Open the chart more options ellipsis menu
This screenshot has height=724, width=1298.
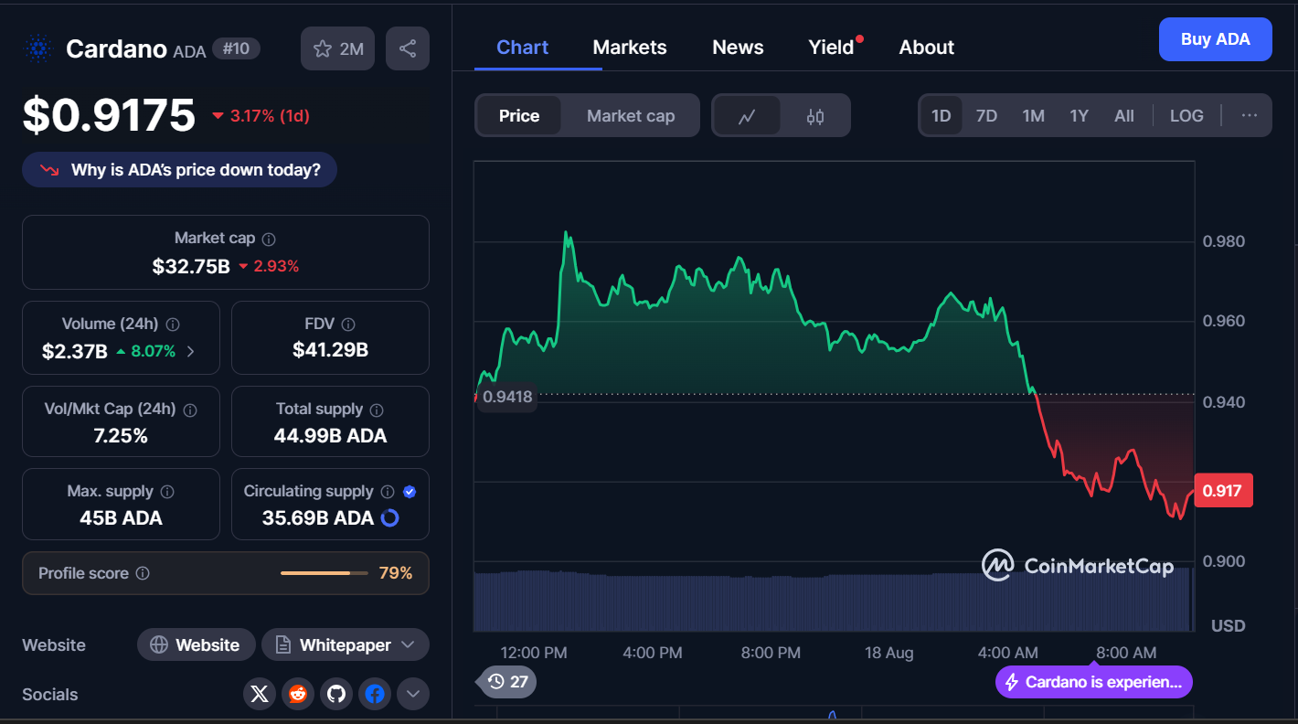click(1250, 116)
